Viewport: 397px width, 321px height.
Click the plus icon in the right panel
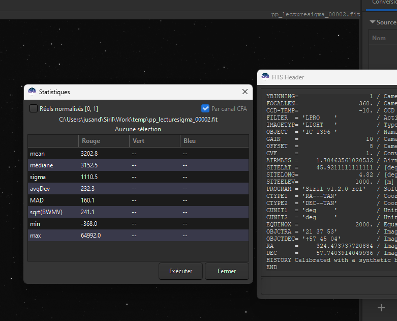(x=381, y=308)
